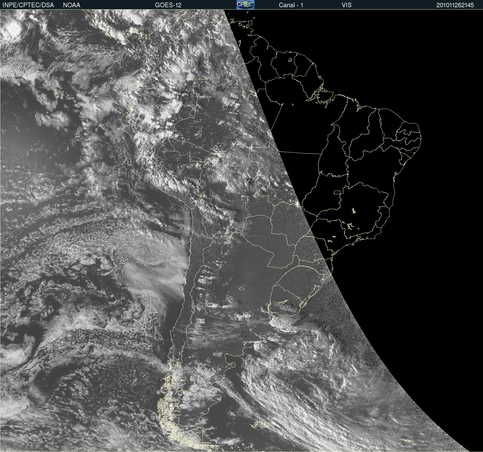483x452 pixels.
Task: Click the NOAA label in the header
Action: [x=72, y=5]
